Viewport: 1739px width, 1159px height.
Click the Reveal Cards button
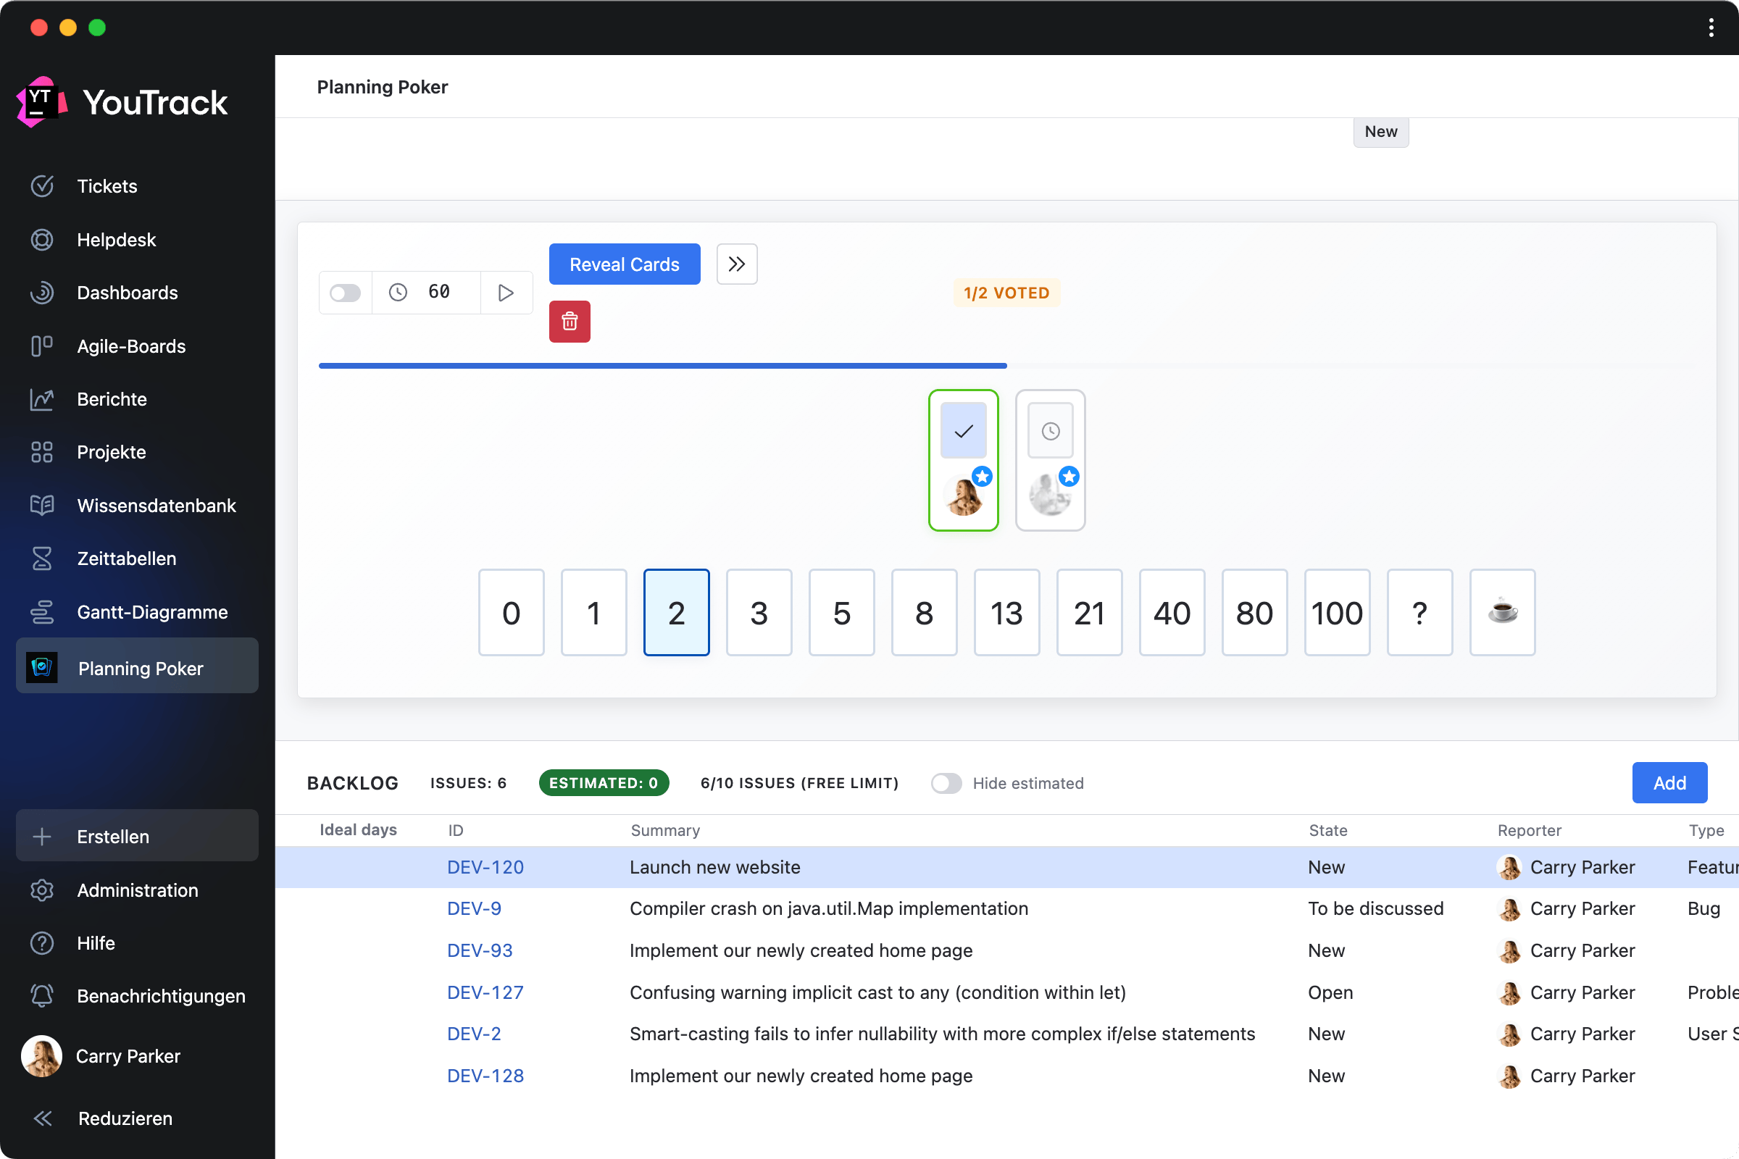point(624,264)
